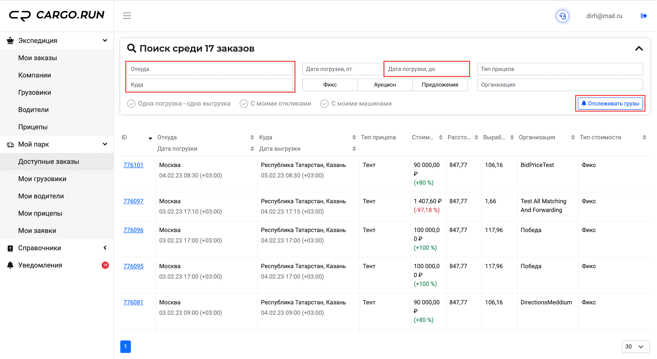This screenshot has width=657, height=359.
Task: Select the Аукцион filter tab
Action: 385,85
